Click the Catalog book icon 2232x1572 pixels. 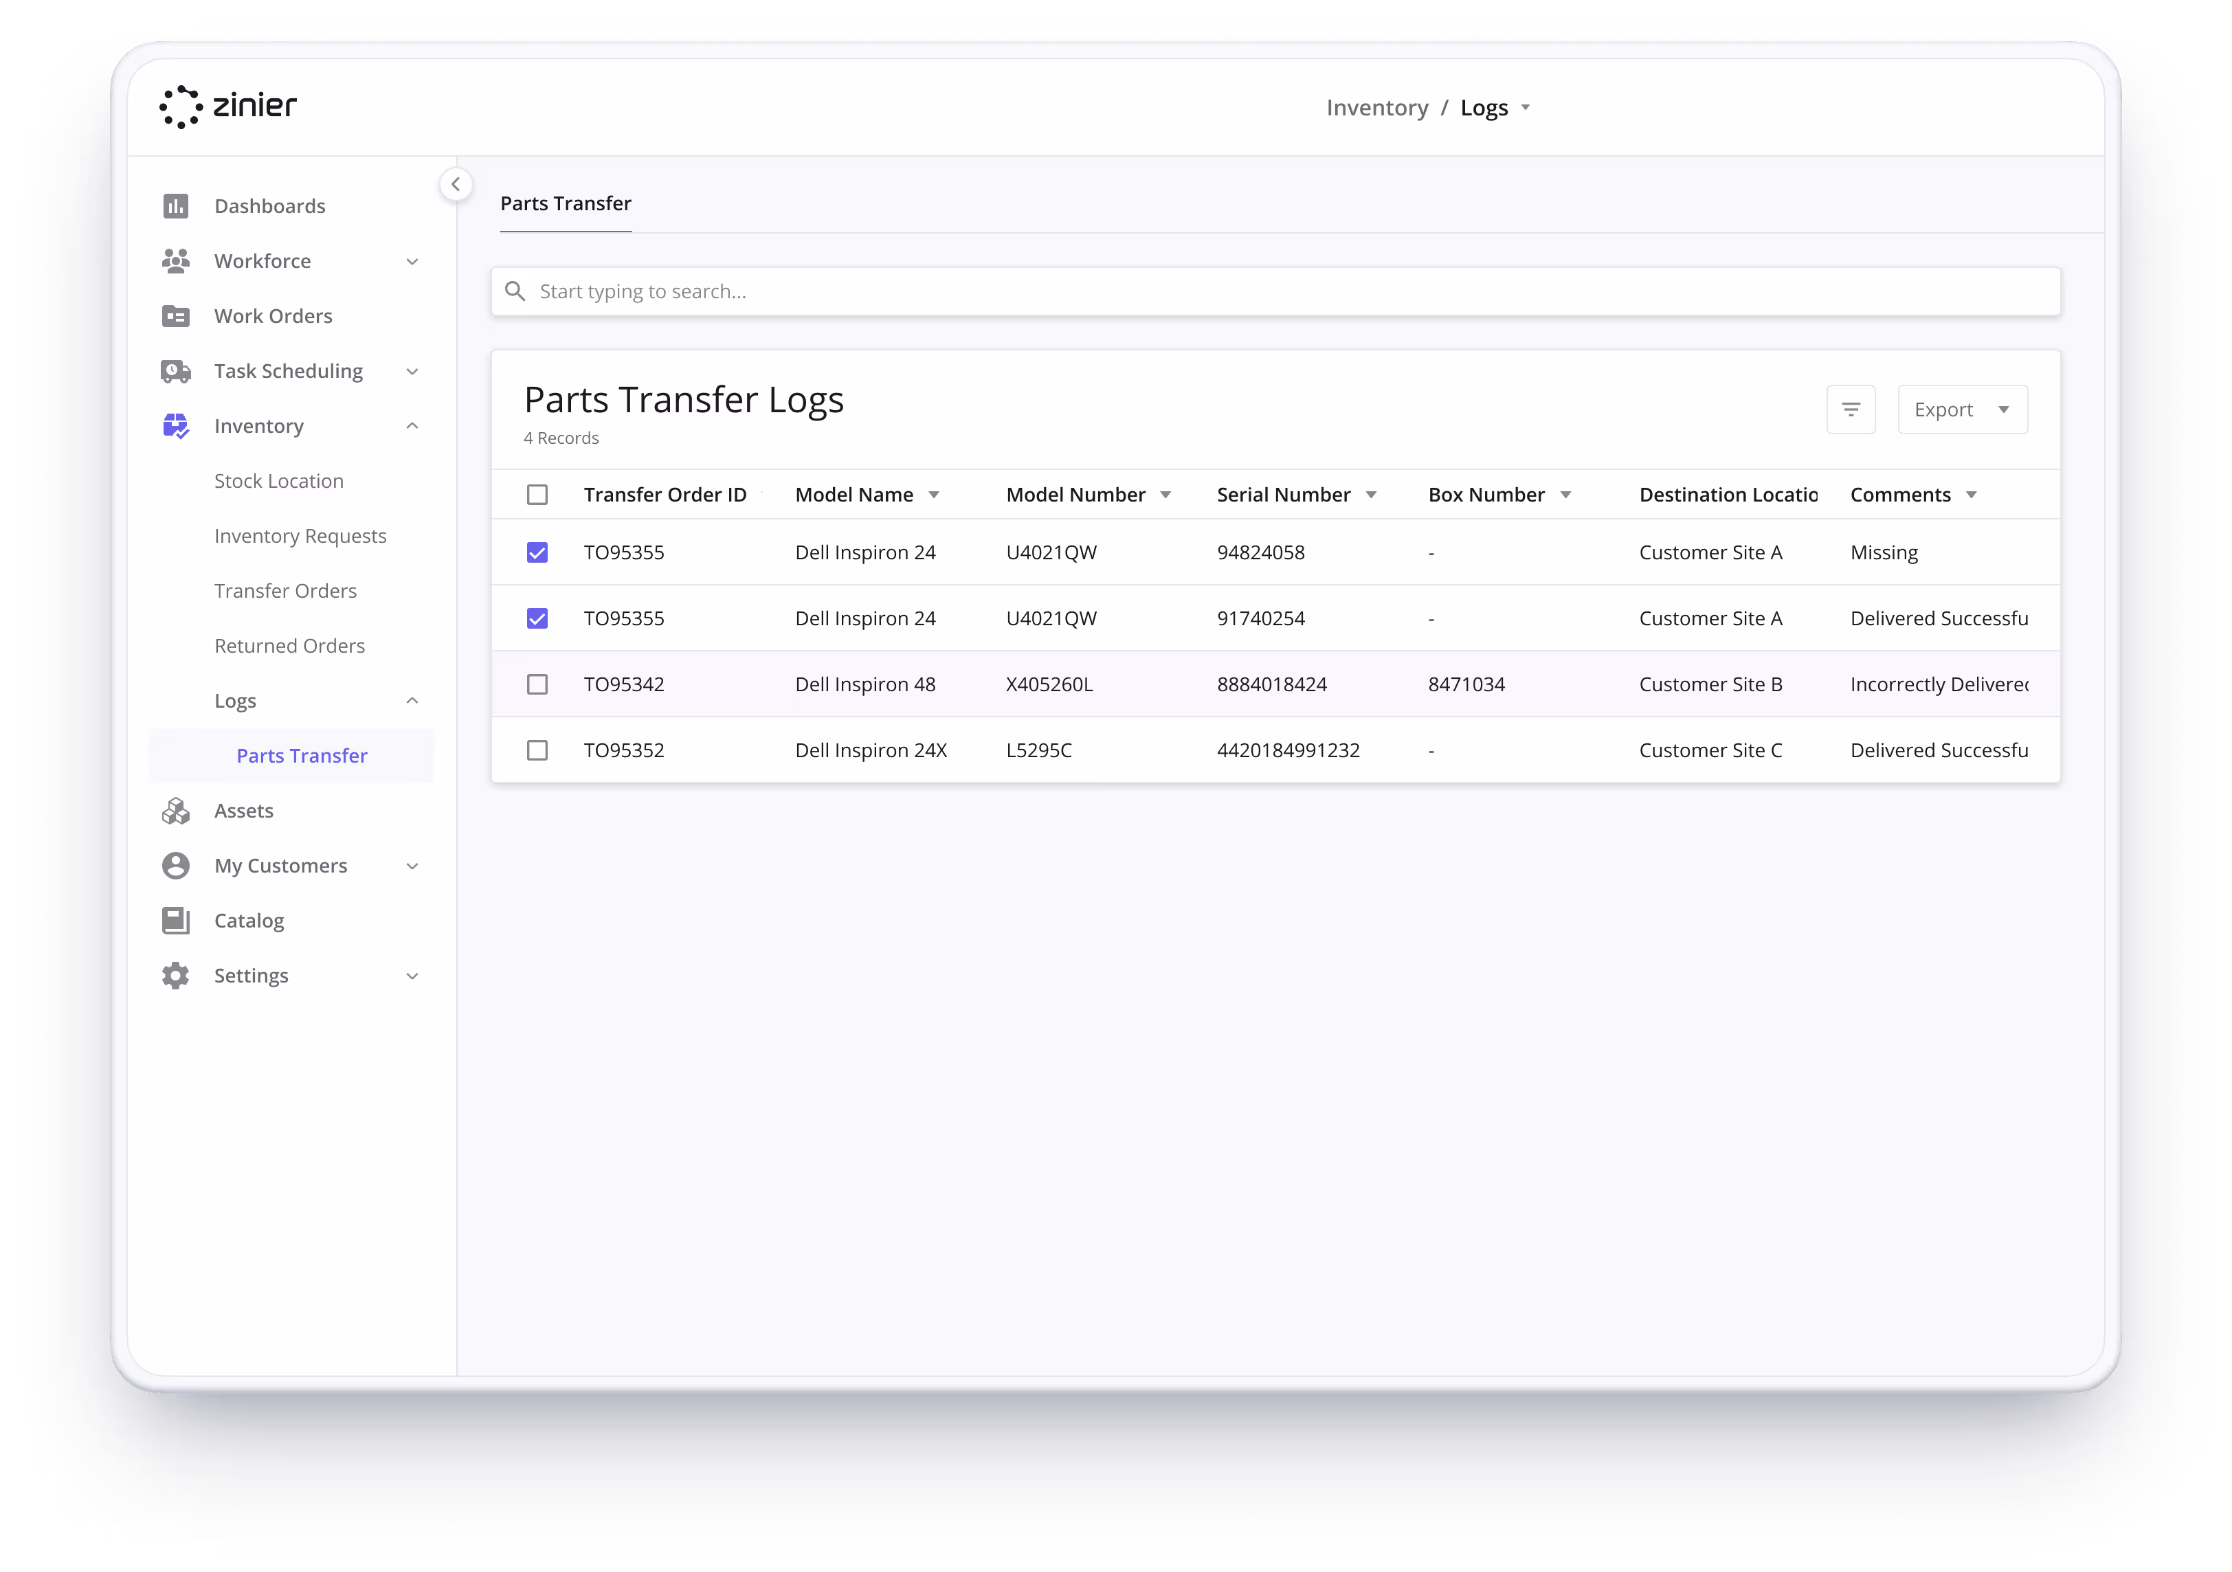pos(175,921)
